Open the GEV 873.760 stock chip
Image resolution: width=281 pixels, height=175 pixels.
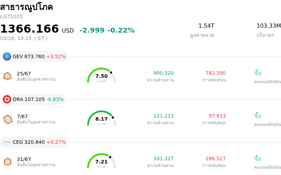tap(34, 56)
